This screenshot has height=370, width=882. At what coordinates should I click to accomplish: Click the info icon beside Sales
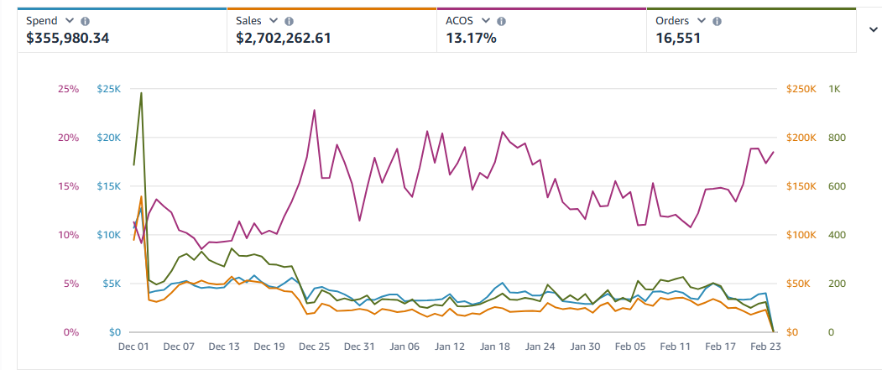(289, 21)
